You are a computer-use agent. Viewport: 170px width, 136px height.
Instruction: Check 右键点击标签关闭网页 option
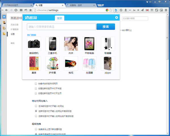click(36, 84)
